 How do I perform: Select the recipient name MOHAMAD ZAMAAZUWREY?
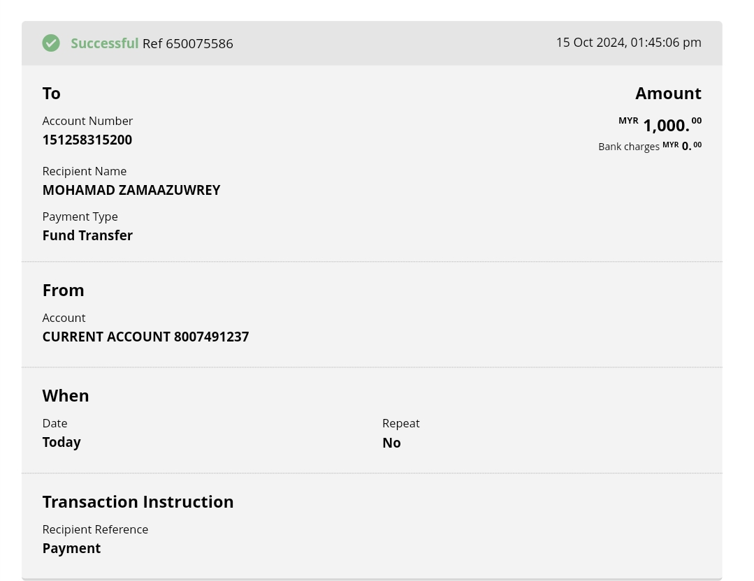pos(131,190)
